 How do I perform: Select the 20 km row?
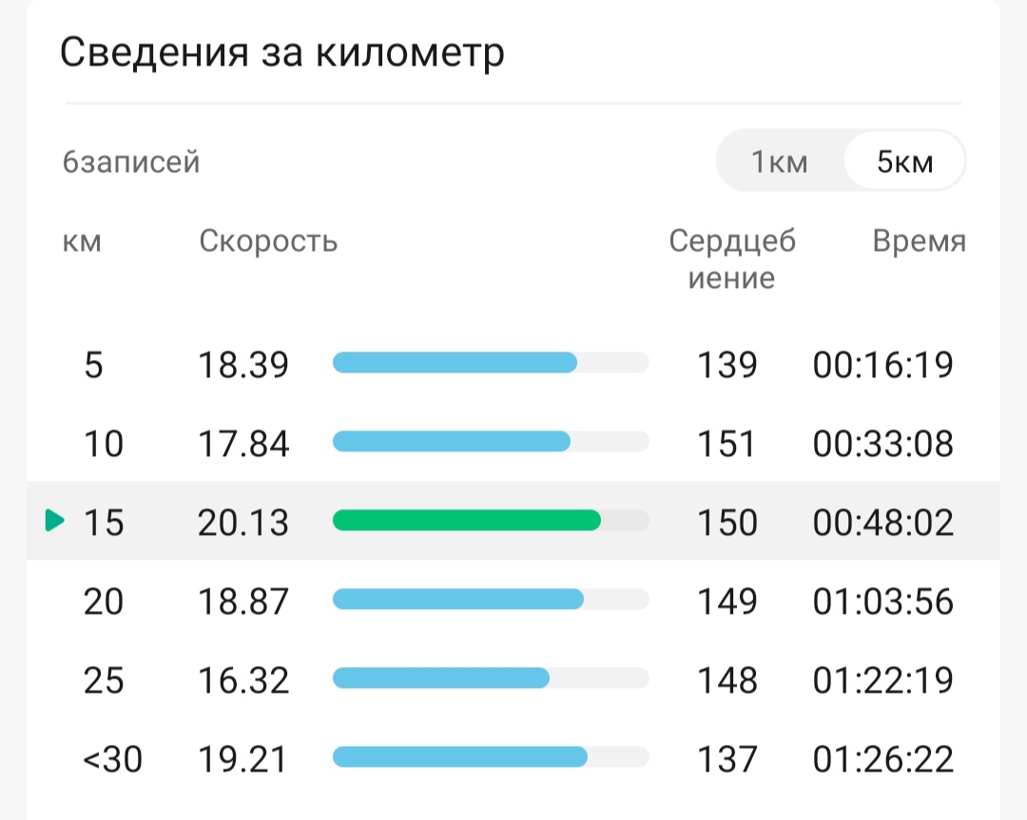click(x=513, y=601)
